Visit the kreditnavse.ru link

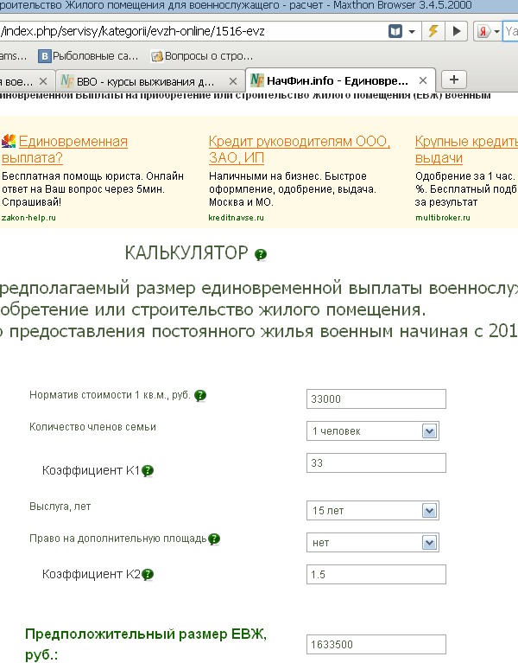pyautogui.click(x=236, y=218)
